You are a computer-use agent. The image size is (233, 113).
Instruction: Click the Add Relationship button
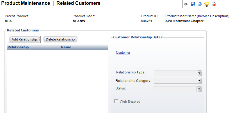point(24,39)
